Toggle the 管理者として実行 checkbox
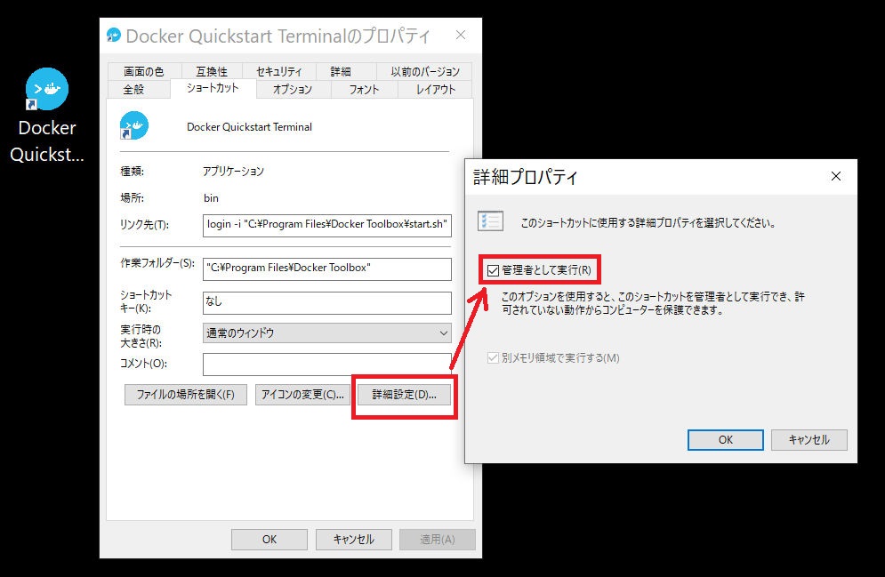885x577 pixels. 494,269
